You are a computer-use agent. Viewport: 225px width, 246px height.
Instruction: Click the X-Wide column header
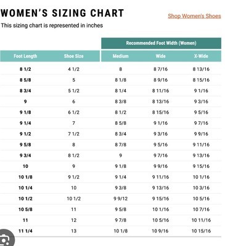click(x=201, y=56)
